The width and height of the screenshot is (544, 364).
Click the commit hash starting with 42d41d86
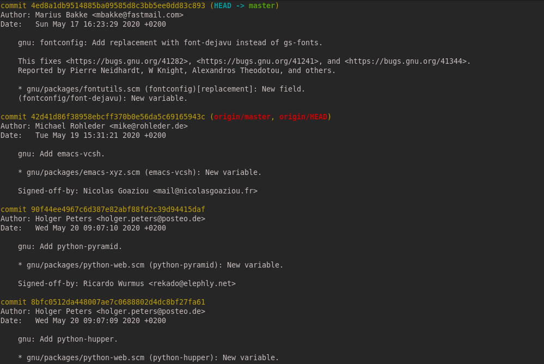pyautogui.click(x=118, y=117)
